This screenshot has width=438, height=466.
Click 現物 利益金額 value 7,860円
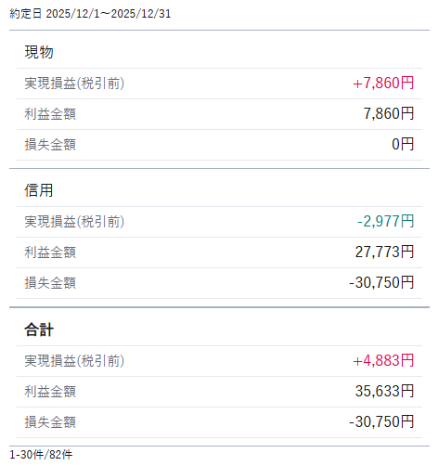(x=389, y=113)
